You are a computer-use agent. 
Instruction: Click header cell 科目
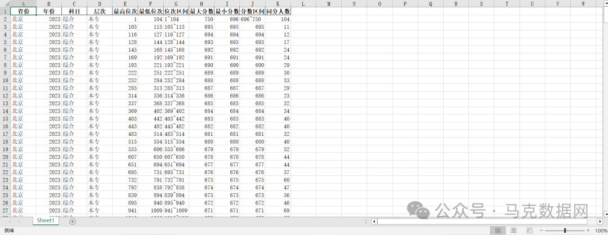[74, 11]
